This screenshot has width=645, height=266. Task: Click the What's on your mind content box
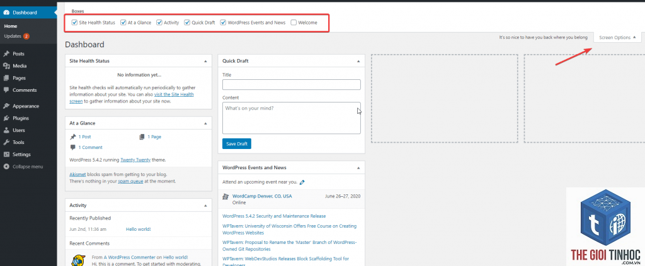(x=291, y=118)
